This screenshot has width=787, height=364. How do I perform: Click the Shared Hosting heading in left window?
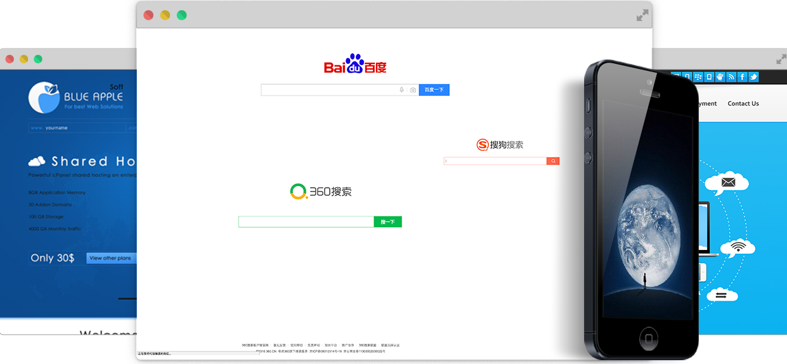pos(94,161)
